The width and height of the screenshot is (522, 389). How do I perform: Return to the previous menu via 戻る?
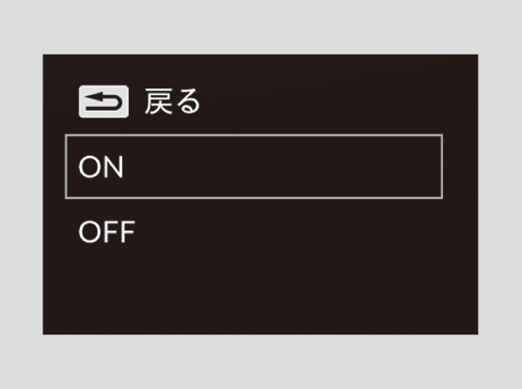tap(172, 101)
